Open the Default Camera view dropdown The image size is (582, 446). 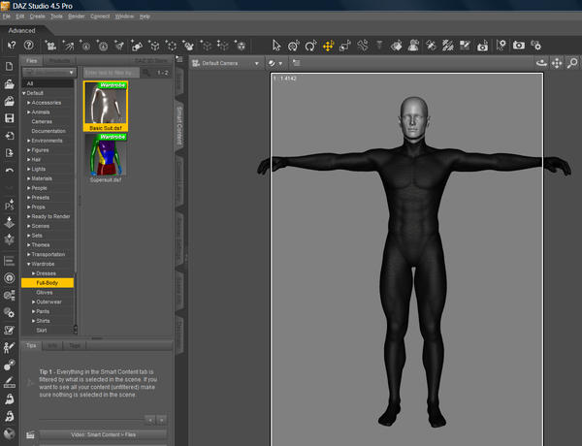[226, 63]
